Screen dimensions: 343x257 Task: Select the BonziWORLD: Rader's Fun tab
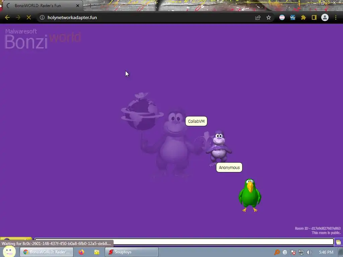point(43,6)
